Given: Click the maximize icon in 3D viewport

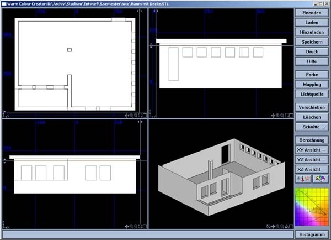Looking at the screenshot, I should pos(290,226).
